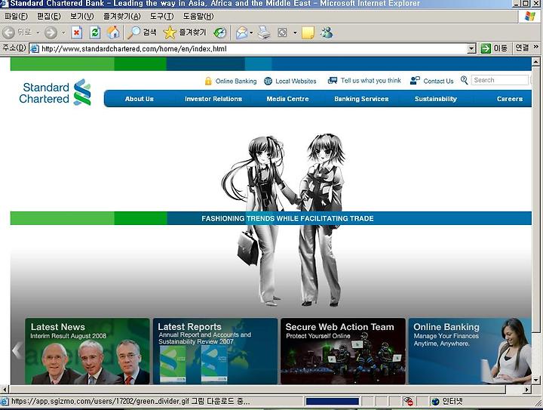Click the speech icon beside Tell us
Viewport: 543px width, 410px height.
pyautogui.click(x=333, y=80)
